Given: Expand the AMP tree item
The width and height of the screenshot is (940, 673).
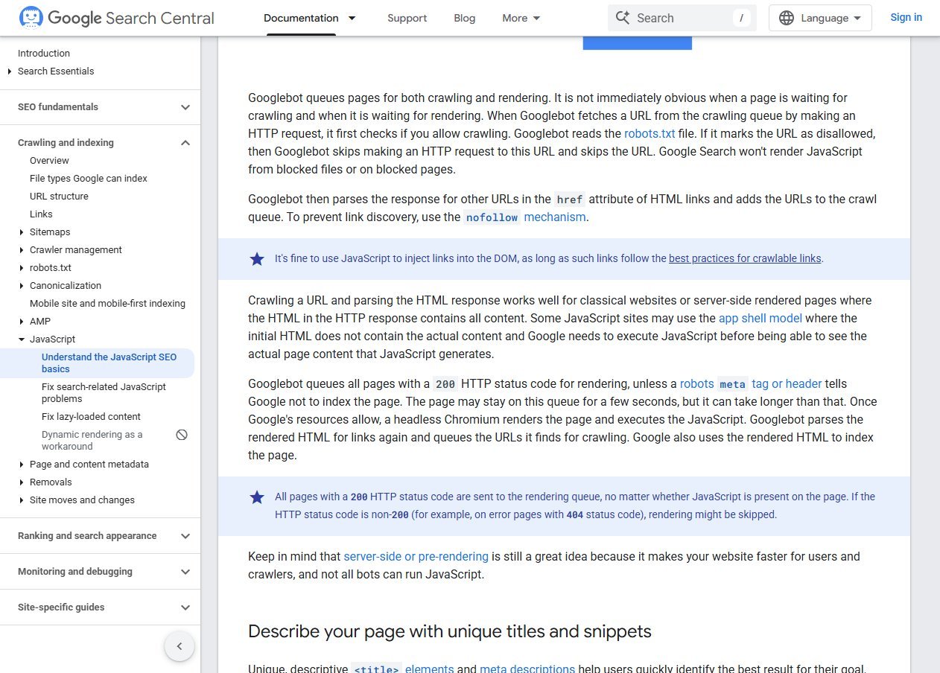Looking at the screenshot, I should (x=22, y=322).
